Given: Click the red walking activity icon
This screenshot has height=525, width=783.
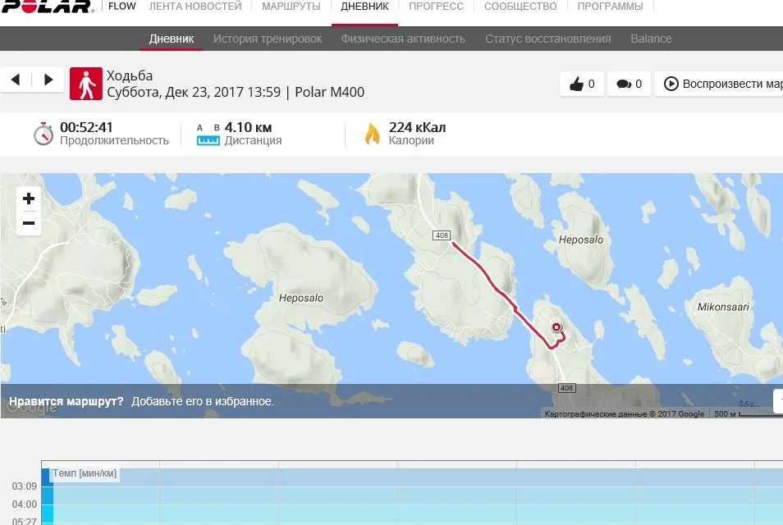Looking at the screenshot, I should tap(86, 84).
